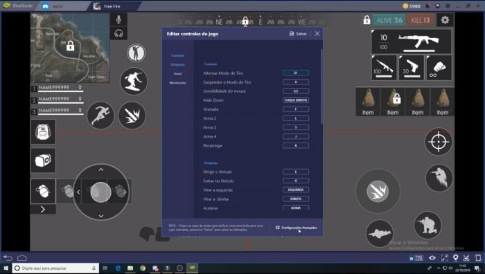This screenshot has width=485, height=274.
Task: Edit Granada key binding field
Action: [296, 109]
